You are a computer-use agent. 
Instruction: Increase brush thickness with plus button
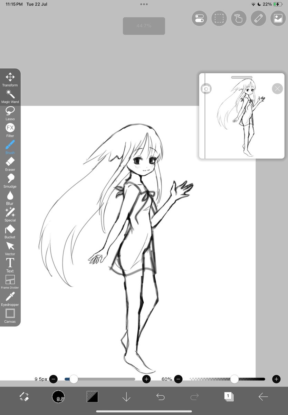(146, 379)
